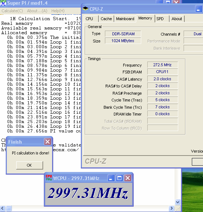Viewport: 203px width, 212px height.
Task: Click the Bank Cycle Time (Trc) label
Action: tap(123, 107)
